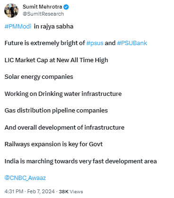Follow the #psus hashtag link
Image resolution: width=174 pixels, height=198 pixels.
(x=95, y=43)
